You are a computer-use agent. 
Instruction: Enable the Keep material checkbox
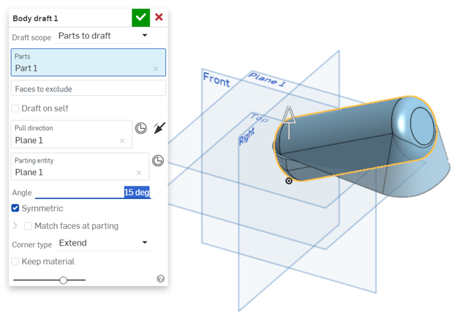[15, 262]
